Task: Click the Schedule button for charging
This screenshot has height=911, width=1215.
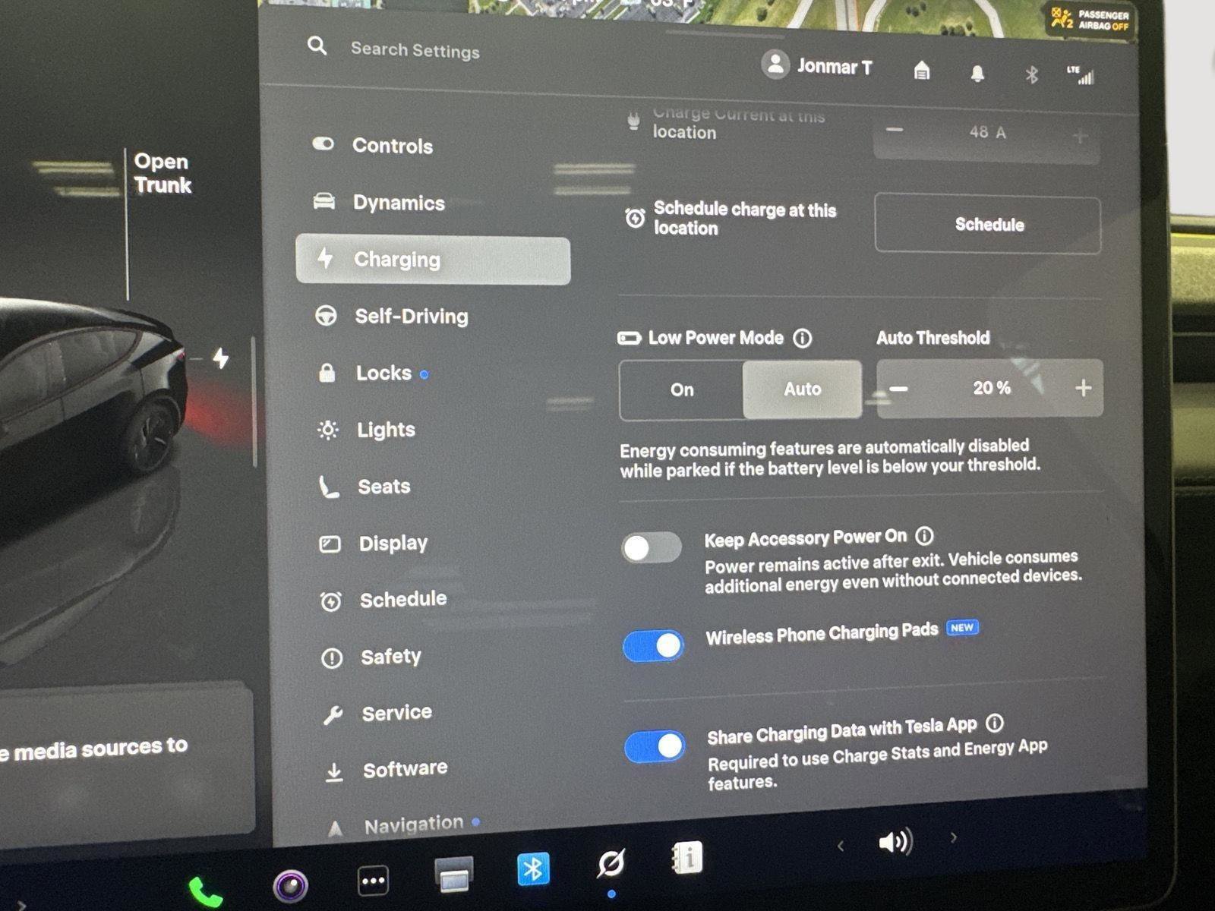Action: (x=988, y=224)
